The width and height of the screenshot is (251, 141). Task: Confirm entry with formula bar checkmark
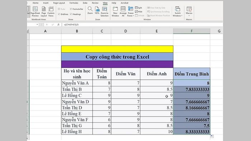click(53, 25)
